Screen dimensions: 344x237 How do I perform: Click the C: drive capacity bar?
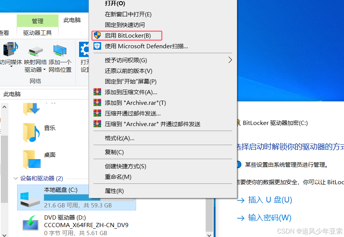89,198
